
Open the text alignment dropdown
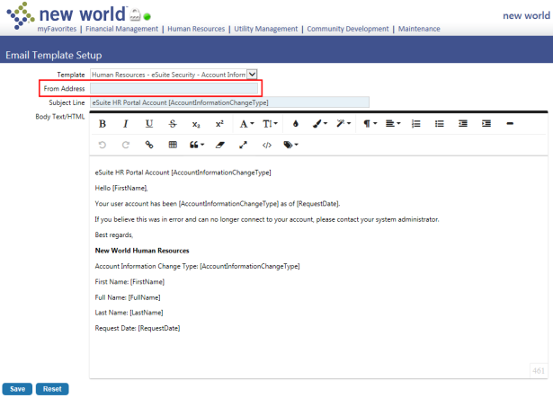(x=392, y=123)
